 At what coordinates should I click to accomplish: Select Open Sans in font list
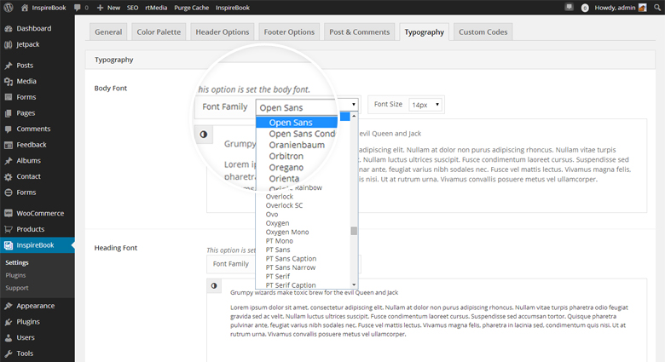(297, 123)
